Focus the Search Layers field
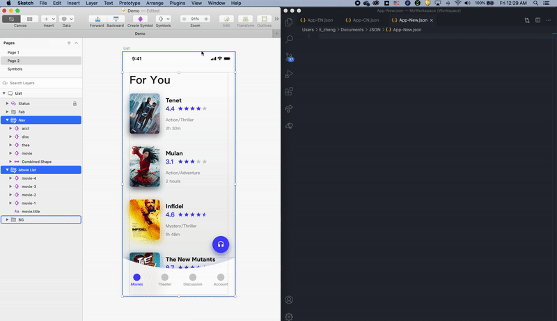Image resolution: width=557 pixels, height=321 pixels. (x=41, y=83)
